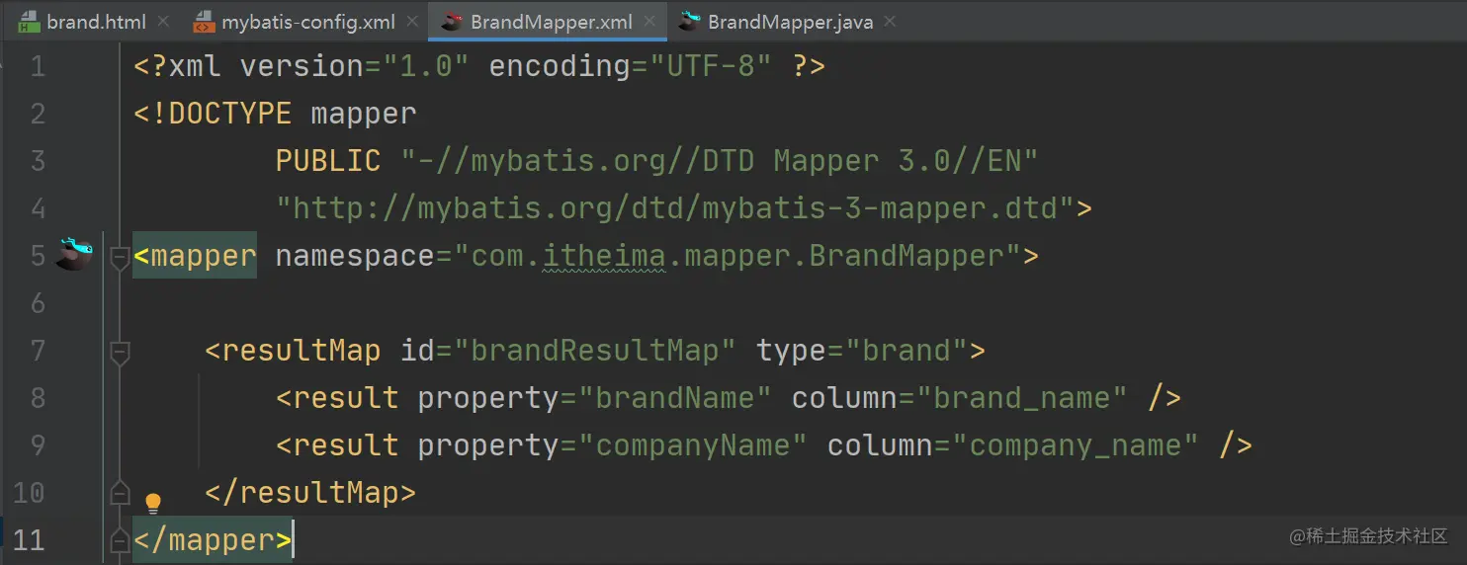Select the BrandMapper.xml tab

[x=551, y=21]
